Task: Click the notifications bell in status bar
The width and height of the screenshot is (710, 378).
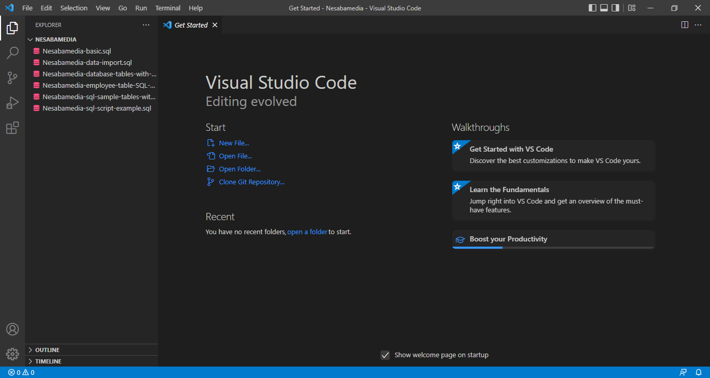Action: [x=699, y=372]
